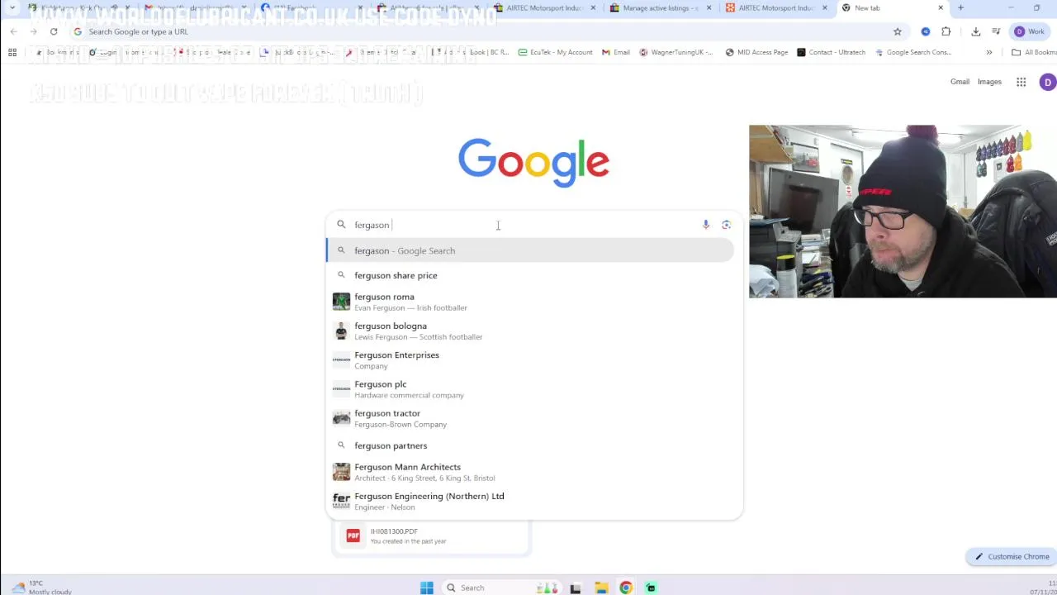Screen dimensions: 1057x595
Task: Open the Google apps grid
Action: pos(1021,82)
